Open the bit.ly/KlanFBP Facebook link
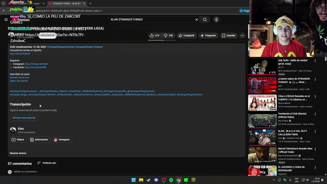 (x=36, y=67)
